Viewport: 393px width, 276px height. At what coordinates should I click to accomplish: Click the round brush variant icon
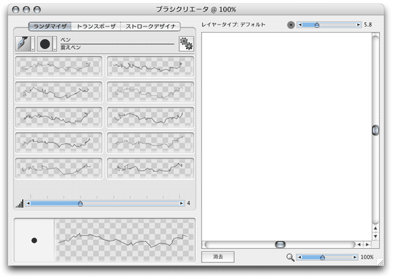pos(45,44)
